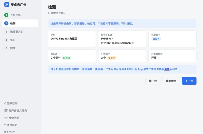Open 反馈问题 feedback link
The image size is (203, 134).
12,118
